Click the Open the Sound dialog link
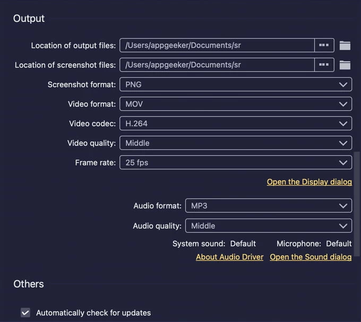The image size is (361, 322). point(311,257)
